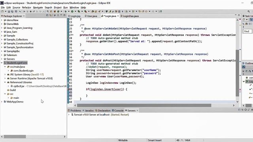Screen dimensions: 253x142
Task: Expand the WebAppDemo project
Action: [x=2, y=102]
